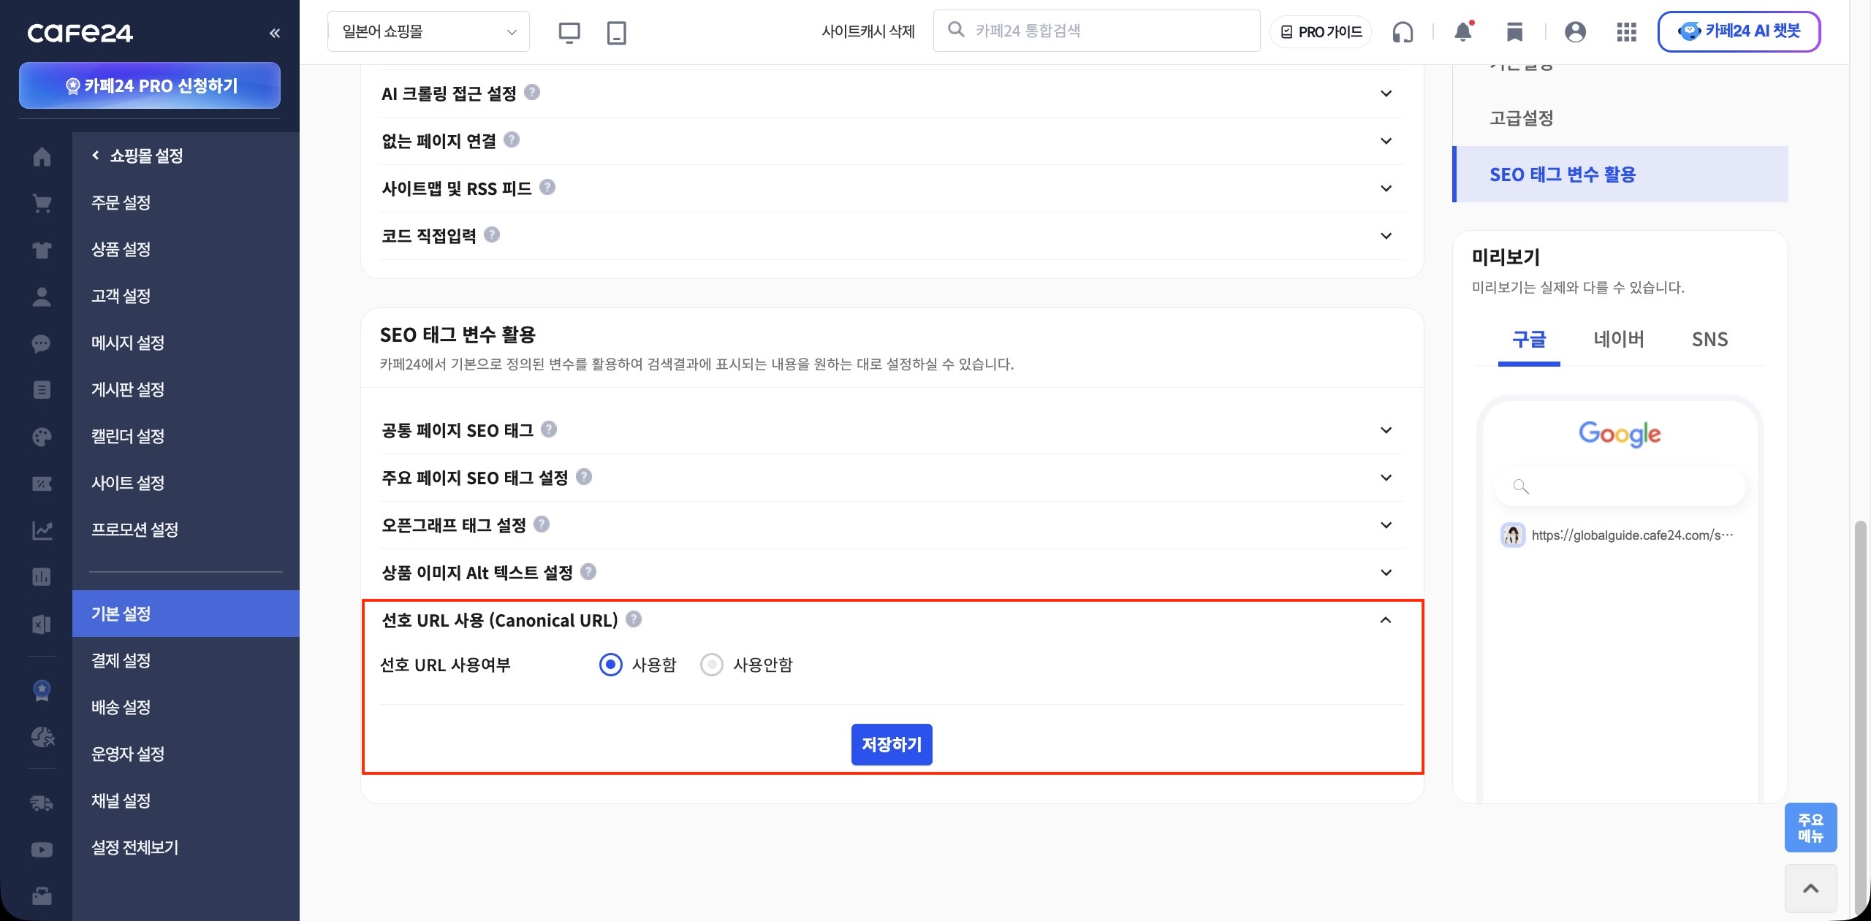Expand 사이트맵 및 RSS 피드 section

coord(1386,188)
